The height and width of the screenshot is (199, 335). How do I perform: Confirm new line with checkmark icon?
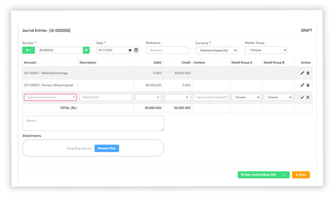point(302,97)
